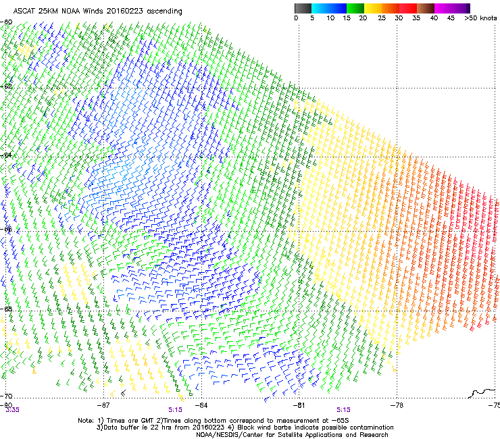500x439 pixels.
Task: Click the 'Times are GMT' note line
Action: pyautogui.click(x=214, y=421)
